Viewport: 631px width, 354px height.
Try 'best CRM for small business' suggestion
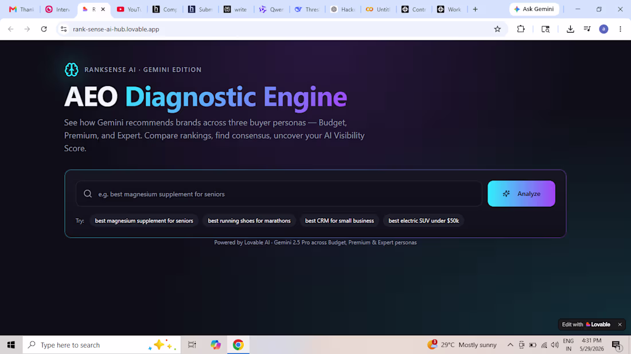coord(339,221)
